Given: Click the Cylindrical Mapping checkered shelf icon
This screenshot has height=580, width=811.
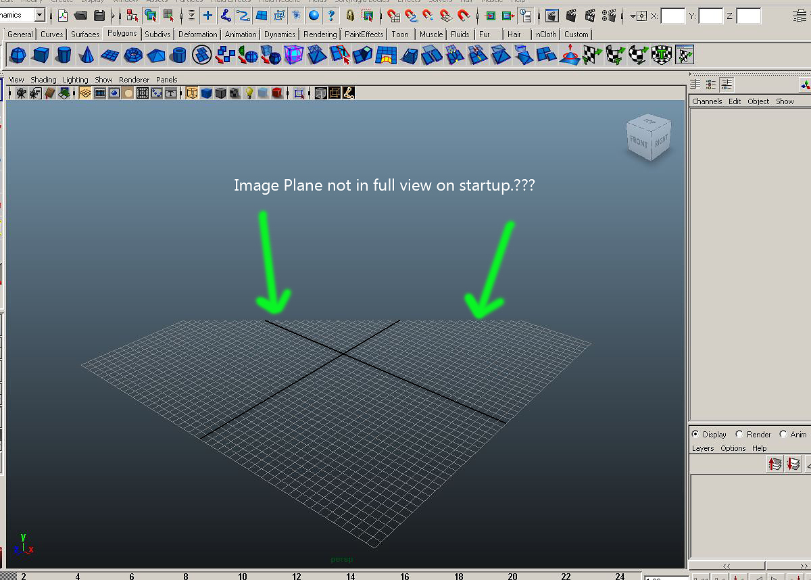Looking at the screenshot, I should [616, 55].
